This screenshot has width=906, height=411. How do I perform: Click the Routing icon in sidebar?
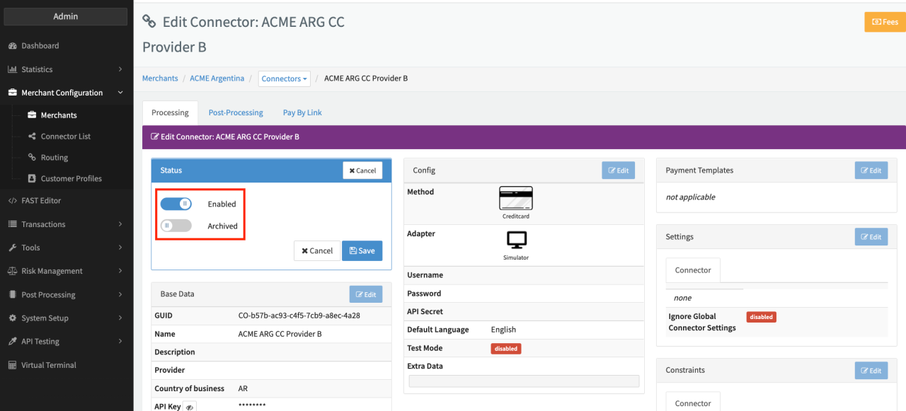[32, 158]
